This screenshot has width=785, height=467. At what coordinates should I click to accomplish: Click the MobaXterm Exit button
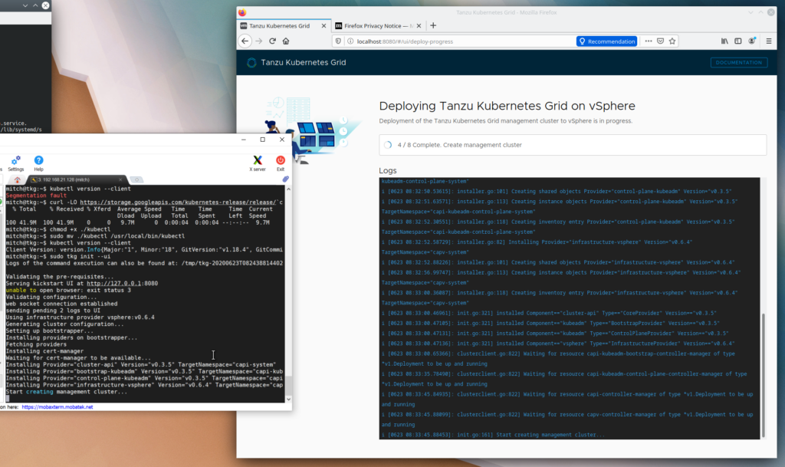[x=281, y=163]
